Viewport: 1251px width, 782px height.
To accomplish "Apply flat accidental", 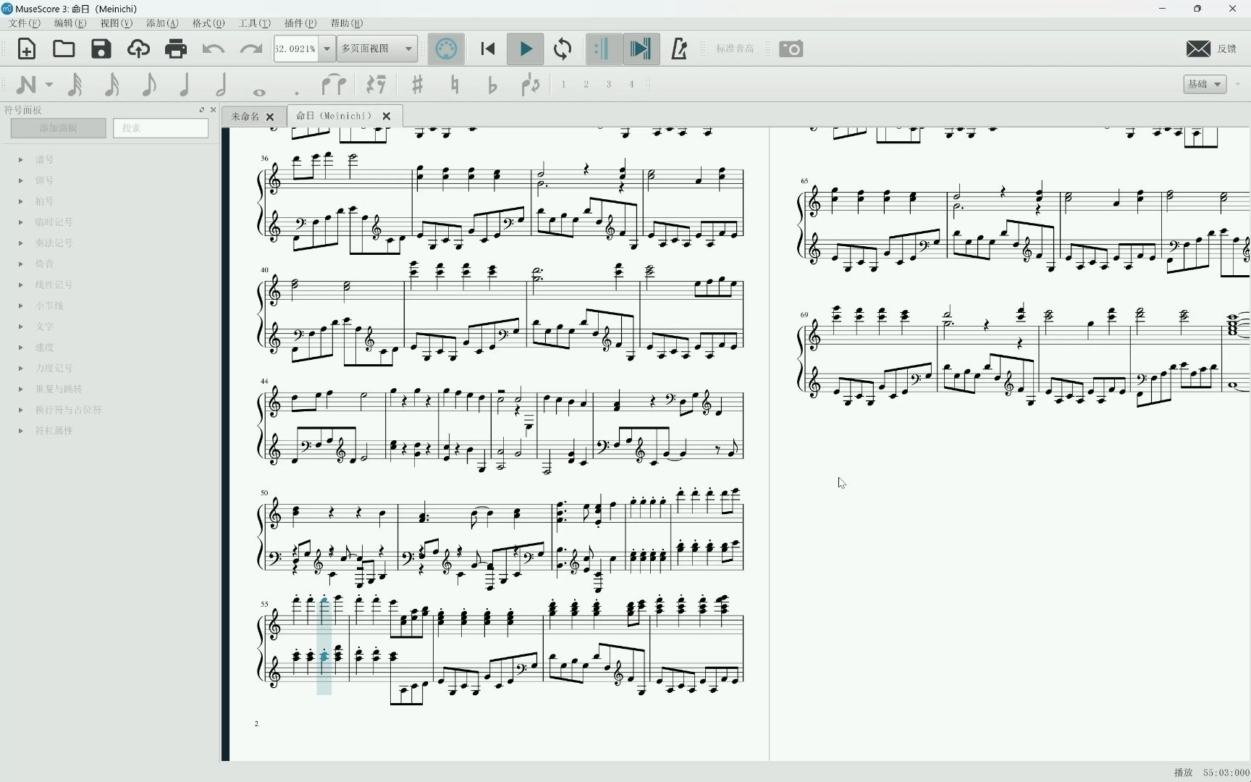I will point(492,85).
